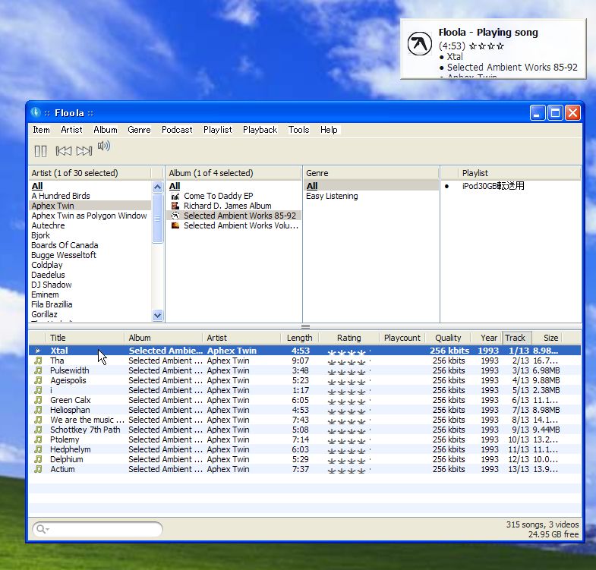Click the playing indicator next to Xtal

pos(38,351)
